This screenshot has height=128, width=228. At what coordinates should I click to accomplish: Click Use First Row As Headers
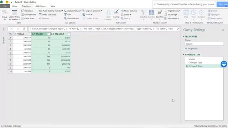click(x=14, y=15)
